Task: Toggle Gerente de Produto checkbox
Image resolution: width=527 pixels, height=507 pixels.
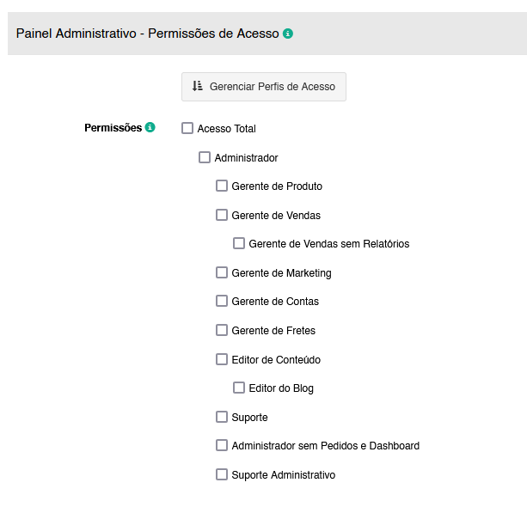Action: coord(222,186)
